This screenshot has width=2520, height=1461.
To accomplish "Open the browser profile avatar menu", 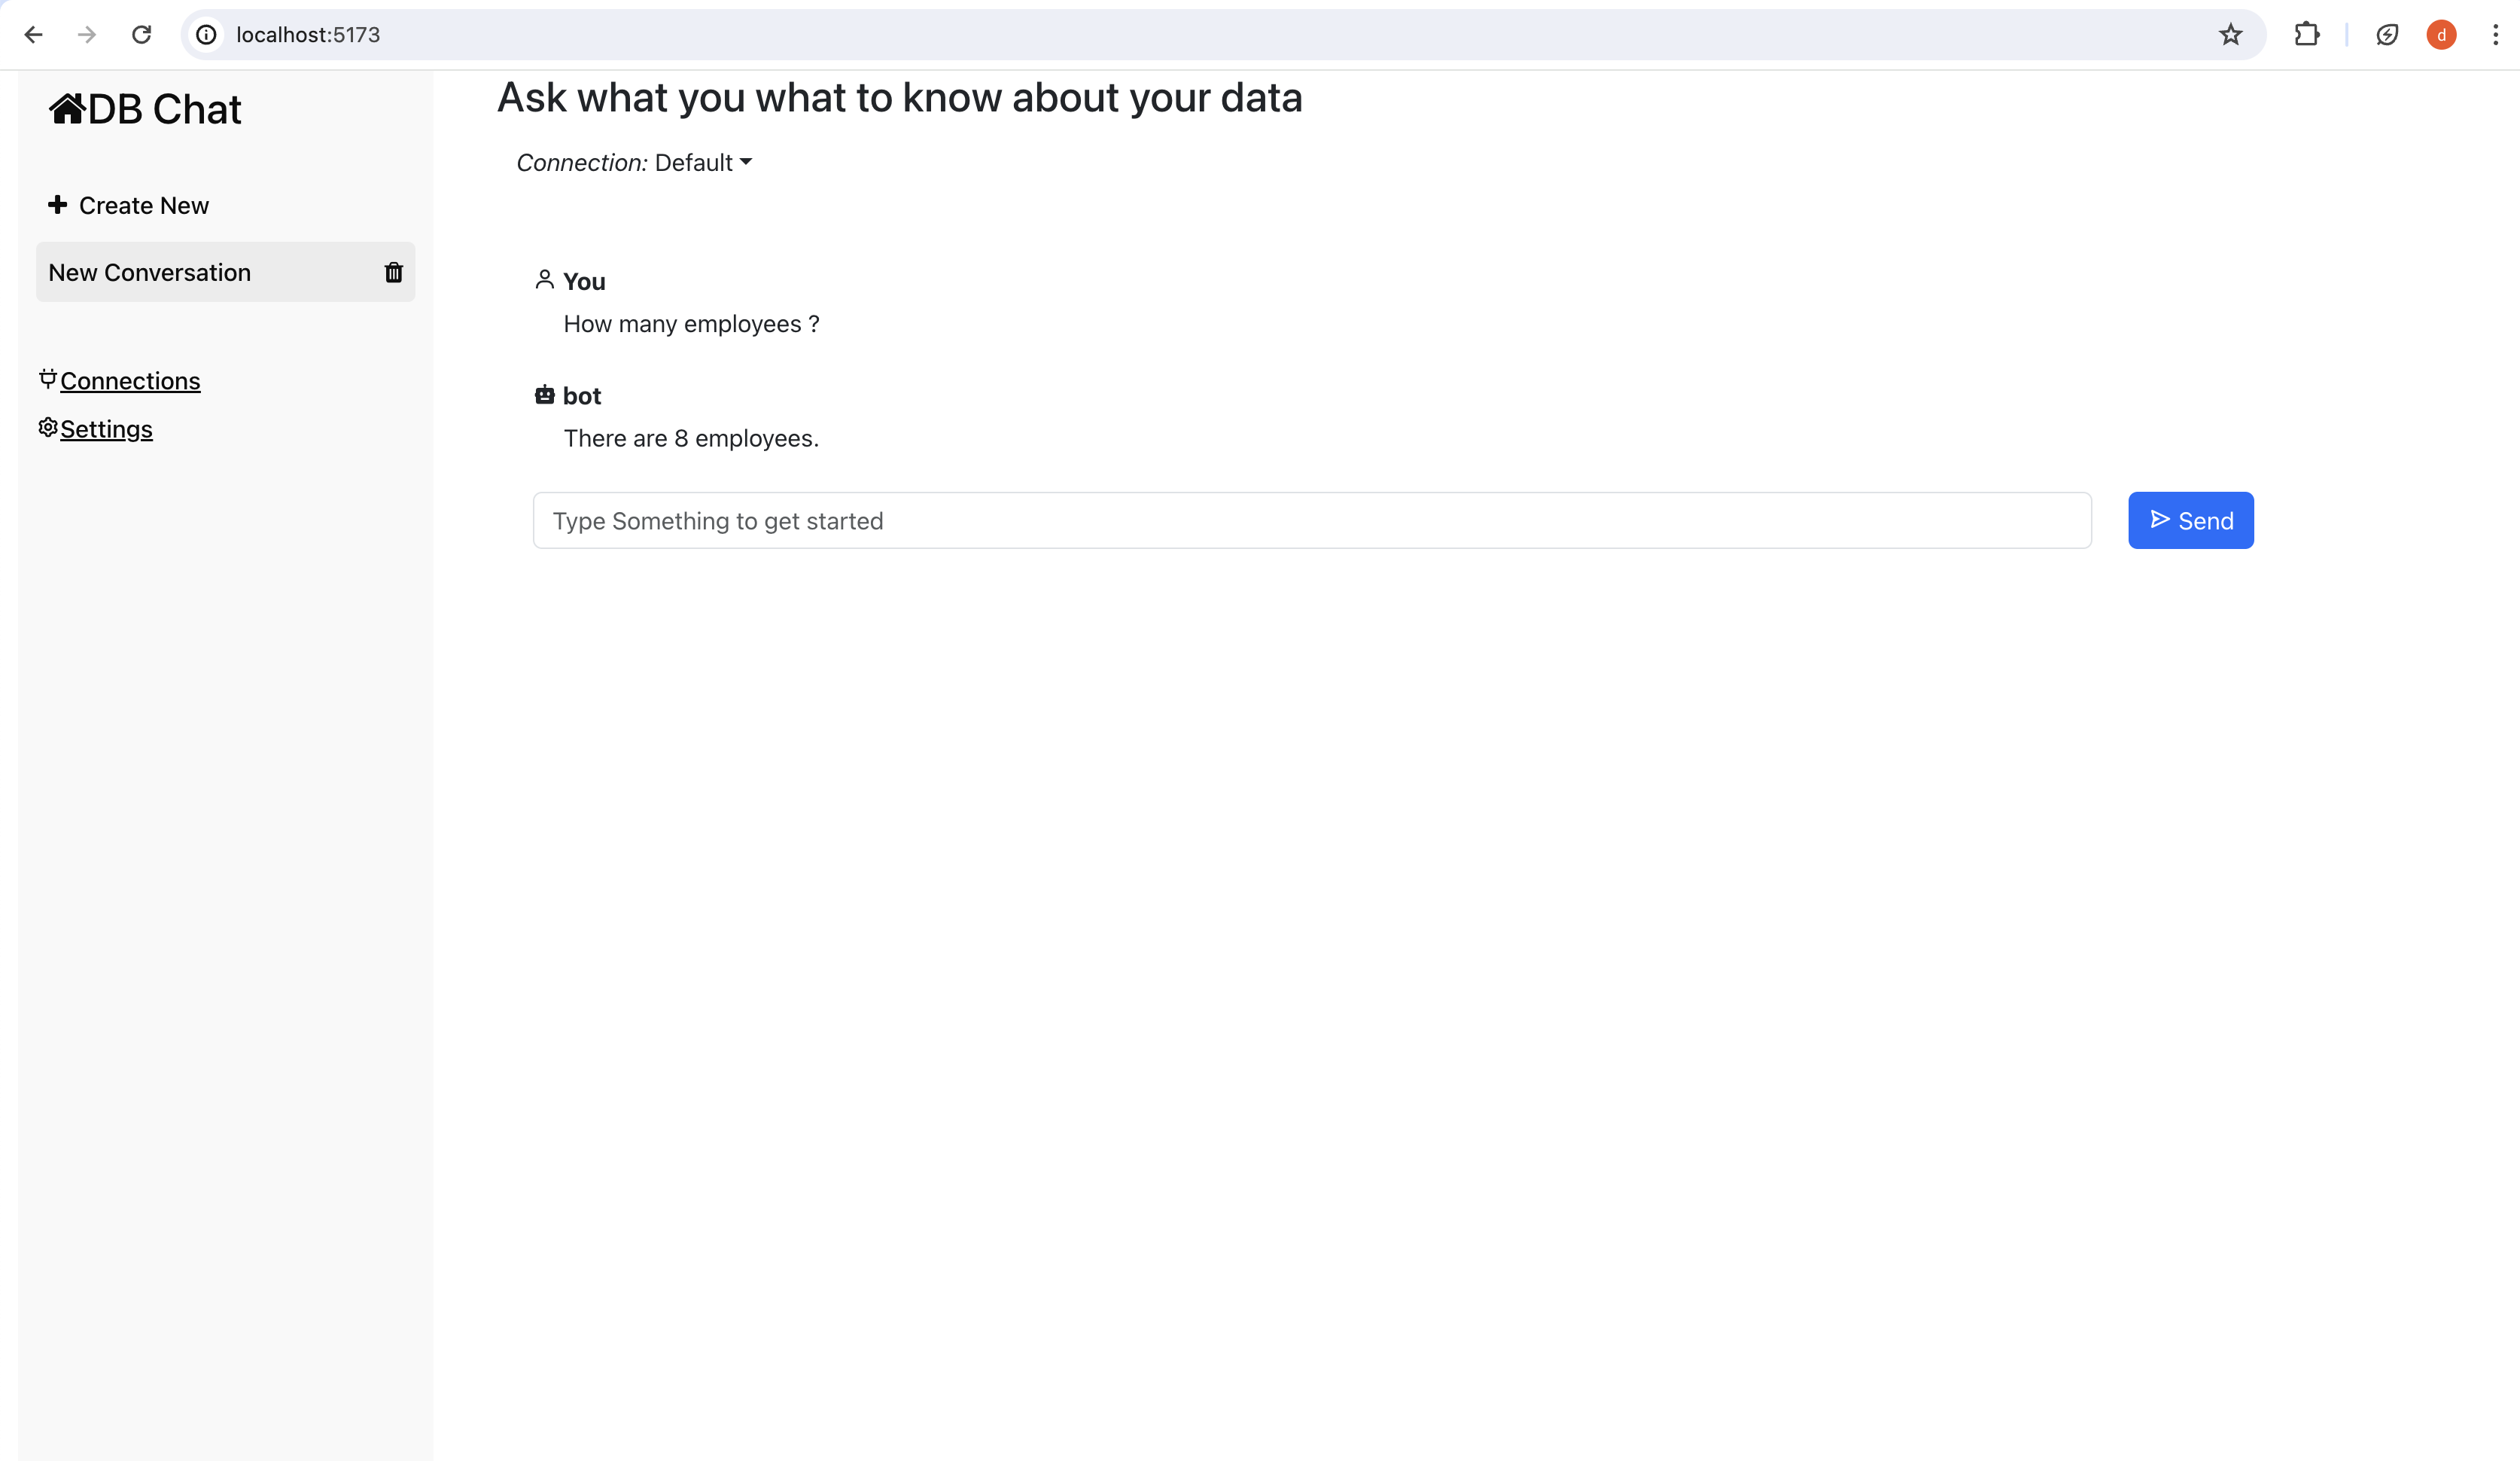I will 2441,35.
